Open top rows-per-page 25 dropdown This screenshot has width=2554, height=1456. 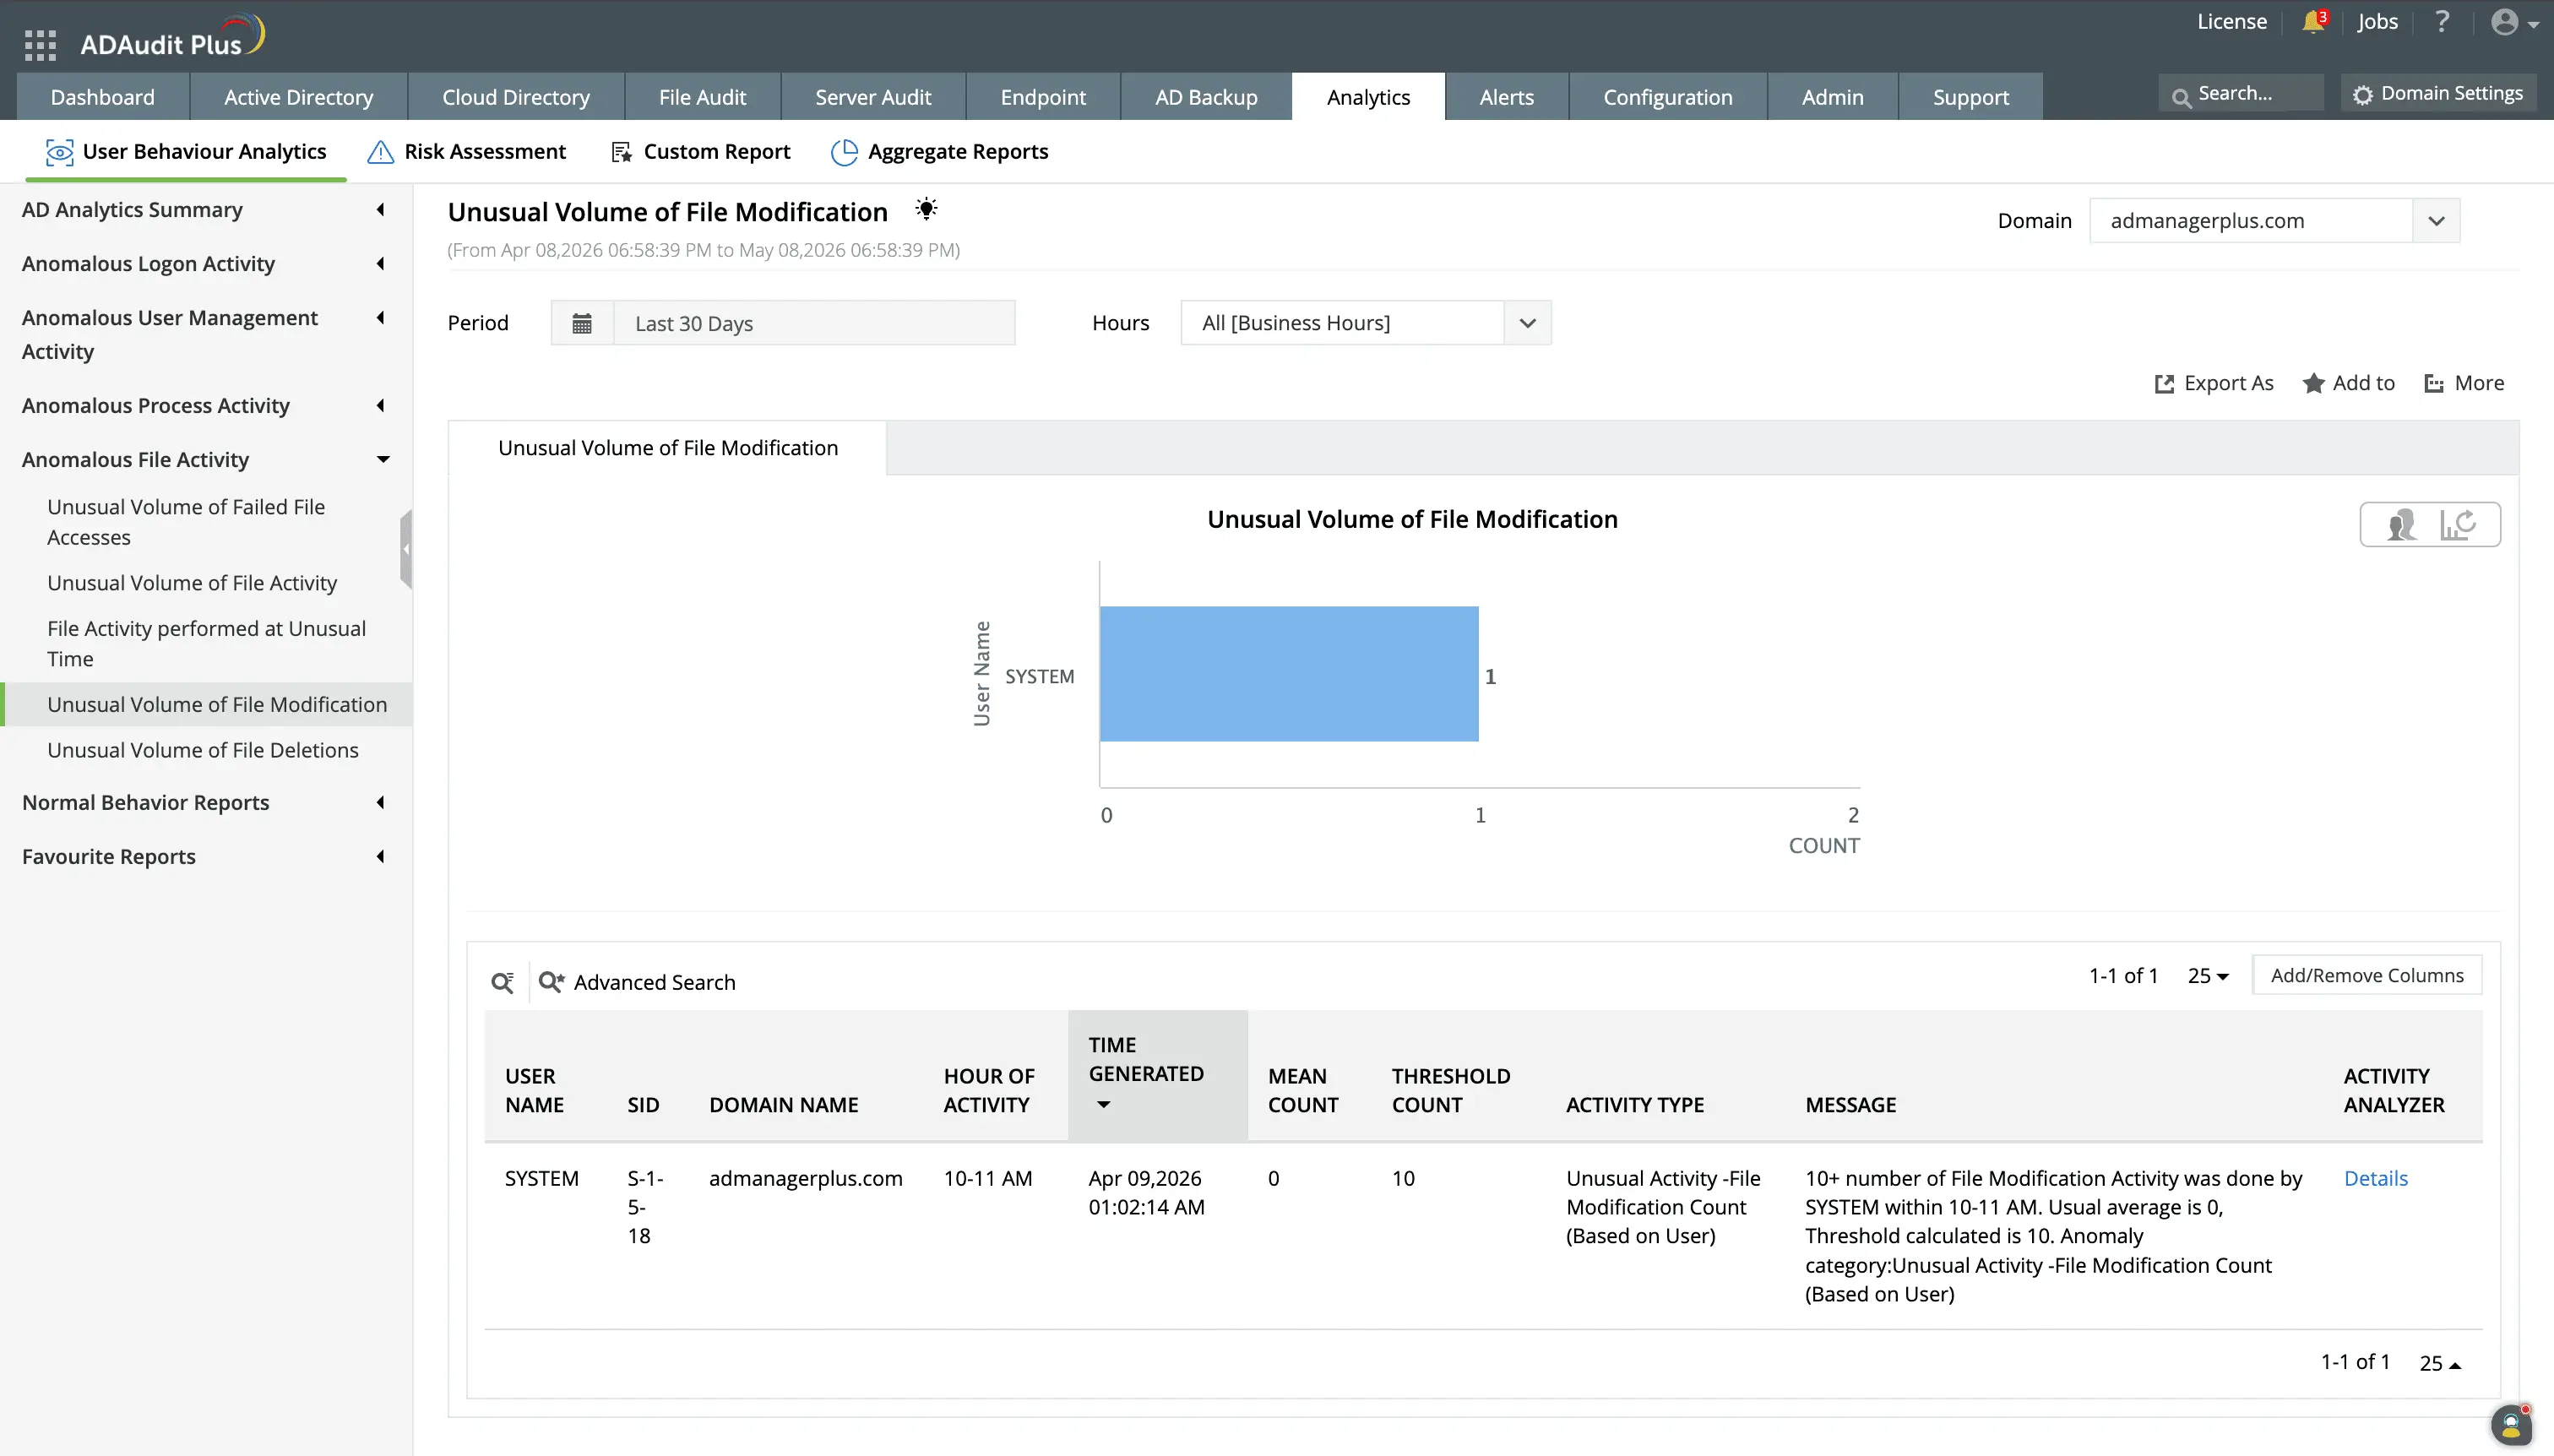tap(2208, 976)
